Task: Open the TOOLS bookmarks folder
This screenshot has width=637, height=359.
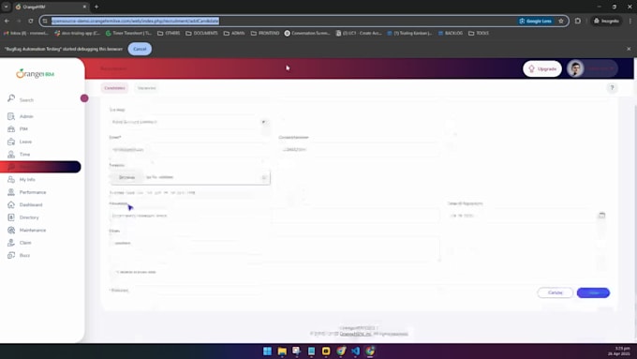Action: (479, 34)
